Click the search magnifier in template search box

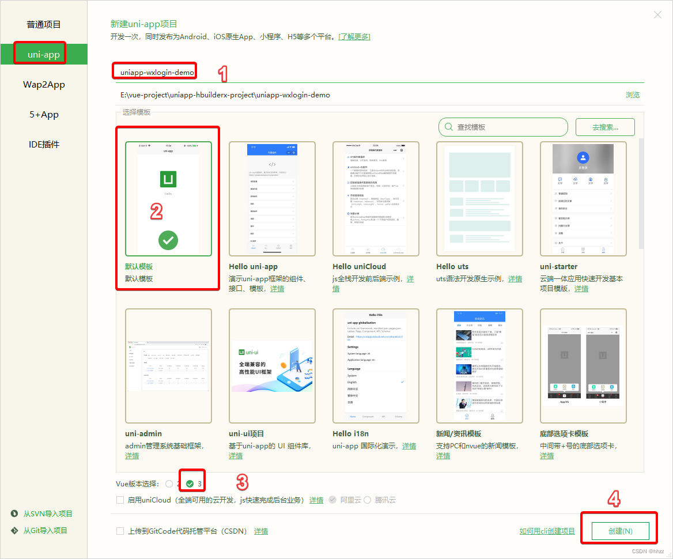pyautogui.click(x=448, y=127)
